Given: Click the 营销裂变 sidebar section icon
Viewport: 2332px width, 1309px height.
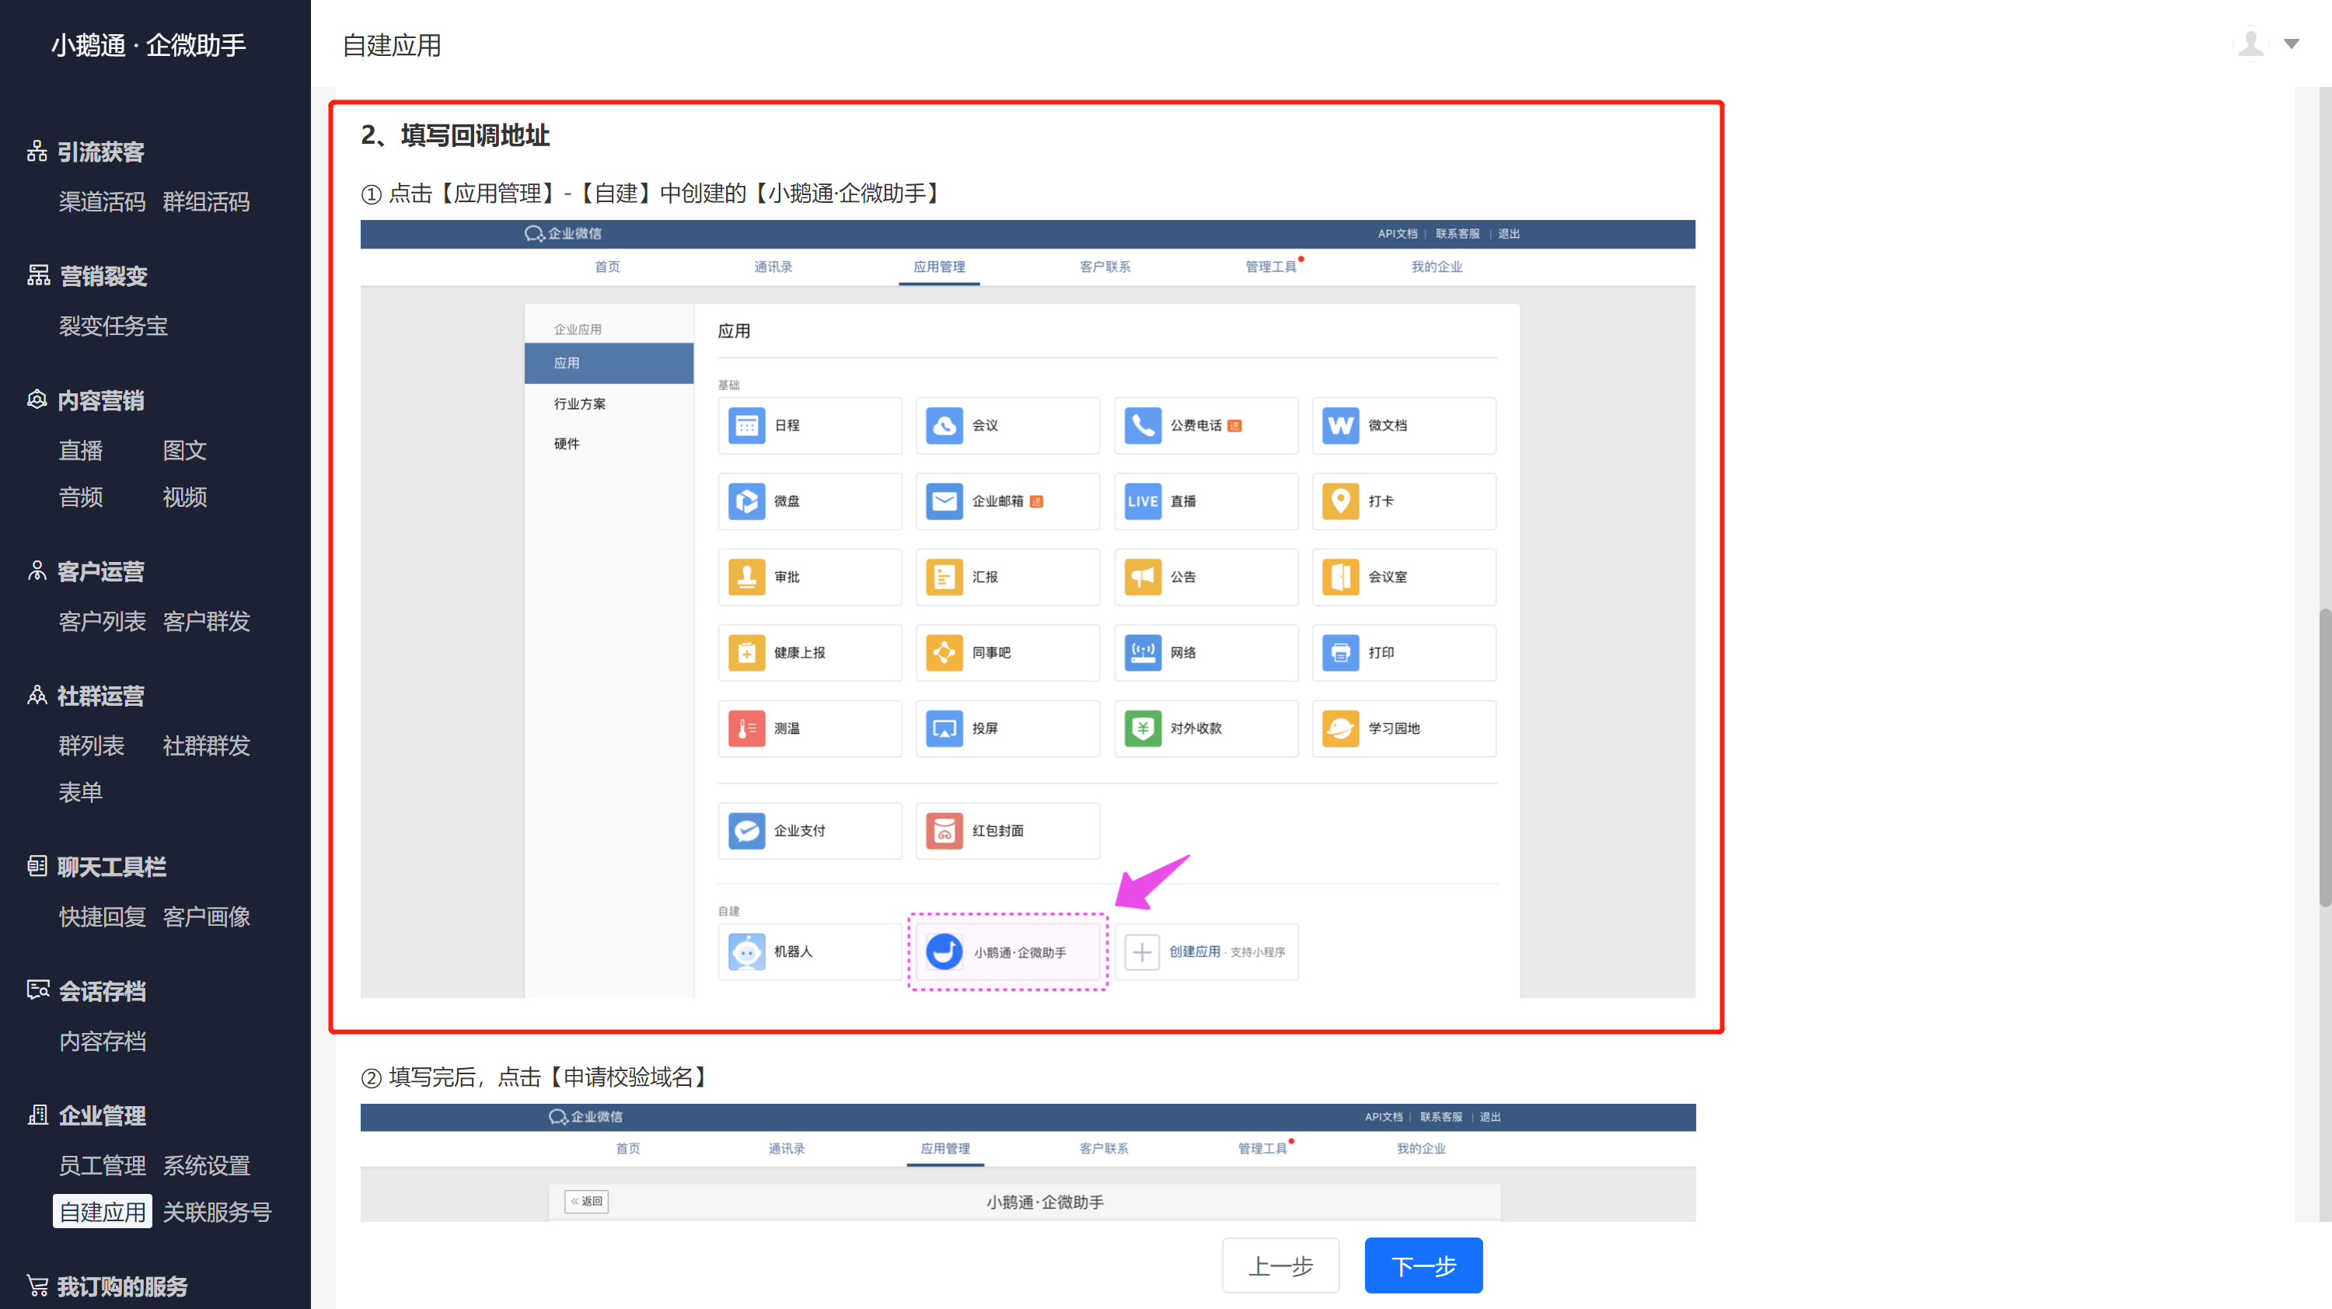Looking at the screenshot, I should click(x=38, y=275).
